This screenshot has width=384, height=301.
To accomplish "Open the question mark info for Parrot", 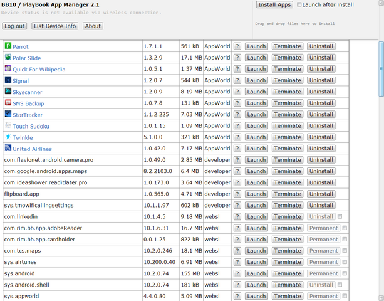I will (x=237, y=46).
